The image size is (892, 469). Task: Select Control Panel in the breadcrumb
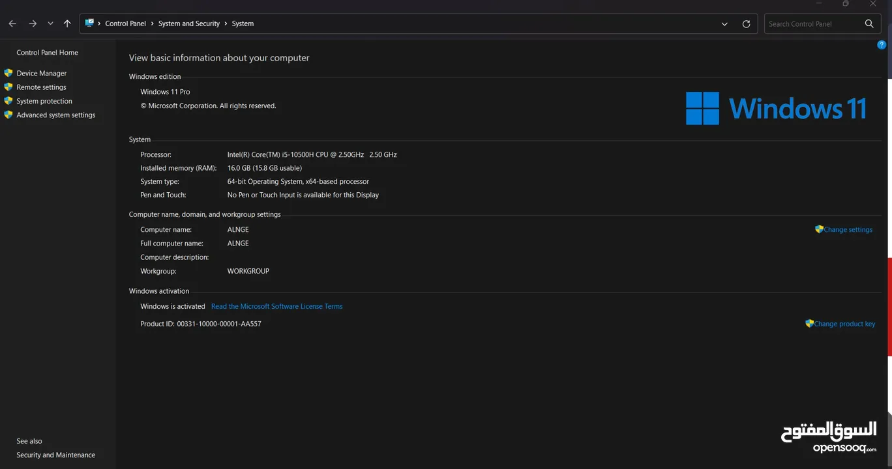(x=125, y=23)
